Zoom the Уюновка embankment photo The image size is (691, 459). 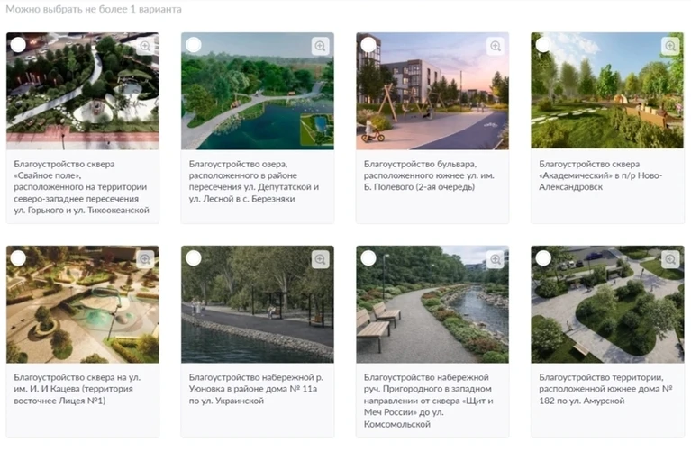click(321, 259)
